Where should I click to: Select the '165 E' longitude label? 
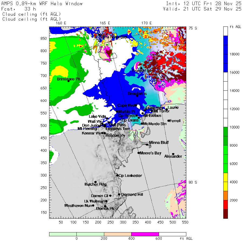tap(105, 23)
